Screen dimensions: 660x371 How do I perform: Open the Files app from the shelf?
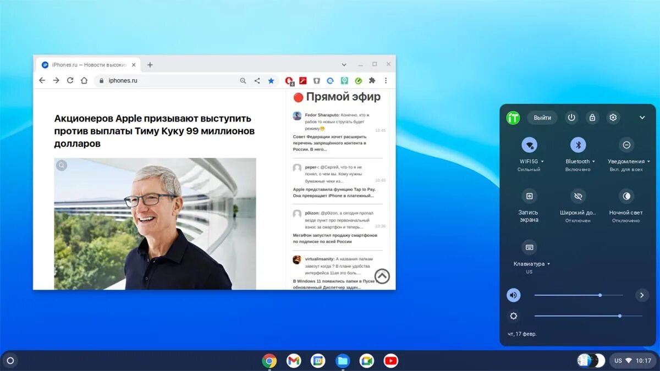point(343,361)
